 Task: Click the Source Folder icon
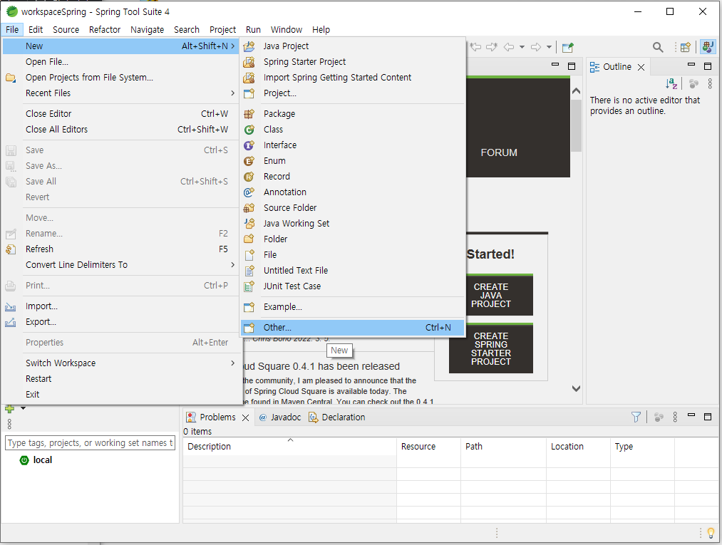click(249, 208)
